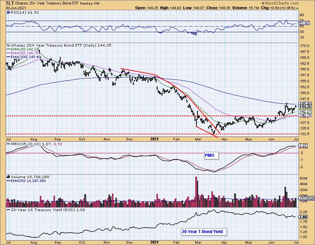Click the green up-arrow change indicator
Image resolution: width=315 pixels, height=245 pixels.
297,8
